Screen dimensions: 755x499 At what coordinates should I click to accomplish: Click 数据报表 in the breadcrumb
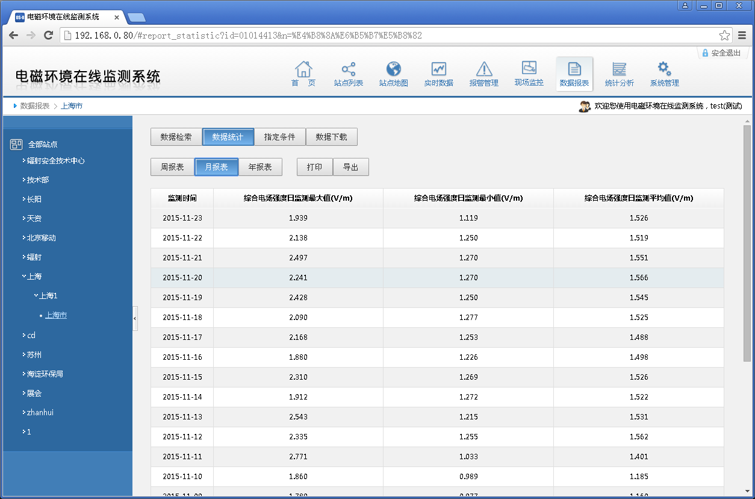tap(35, 105)
